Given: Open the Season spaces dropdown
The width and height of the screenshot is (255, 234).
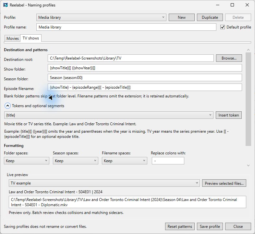Looking at the screenshot, I should pyautogui.click(x=76, y=161).
